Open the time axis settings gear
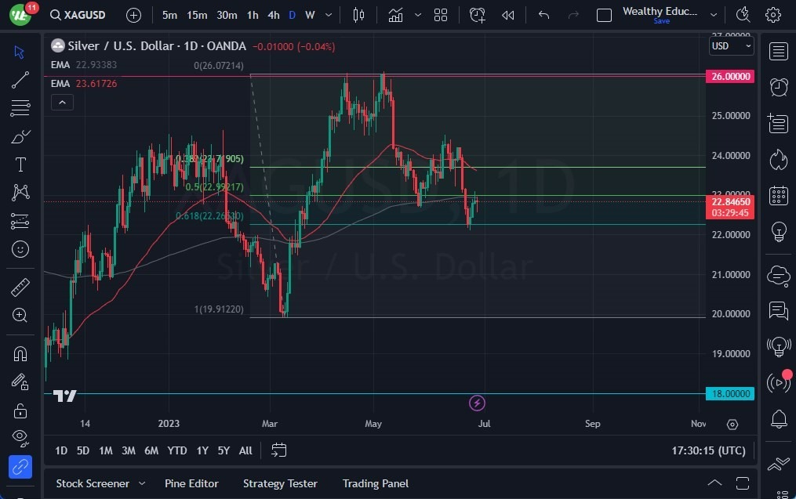Screen dimensions: 796x499 click(x=732, y=425)
